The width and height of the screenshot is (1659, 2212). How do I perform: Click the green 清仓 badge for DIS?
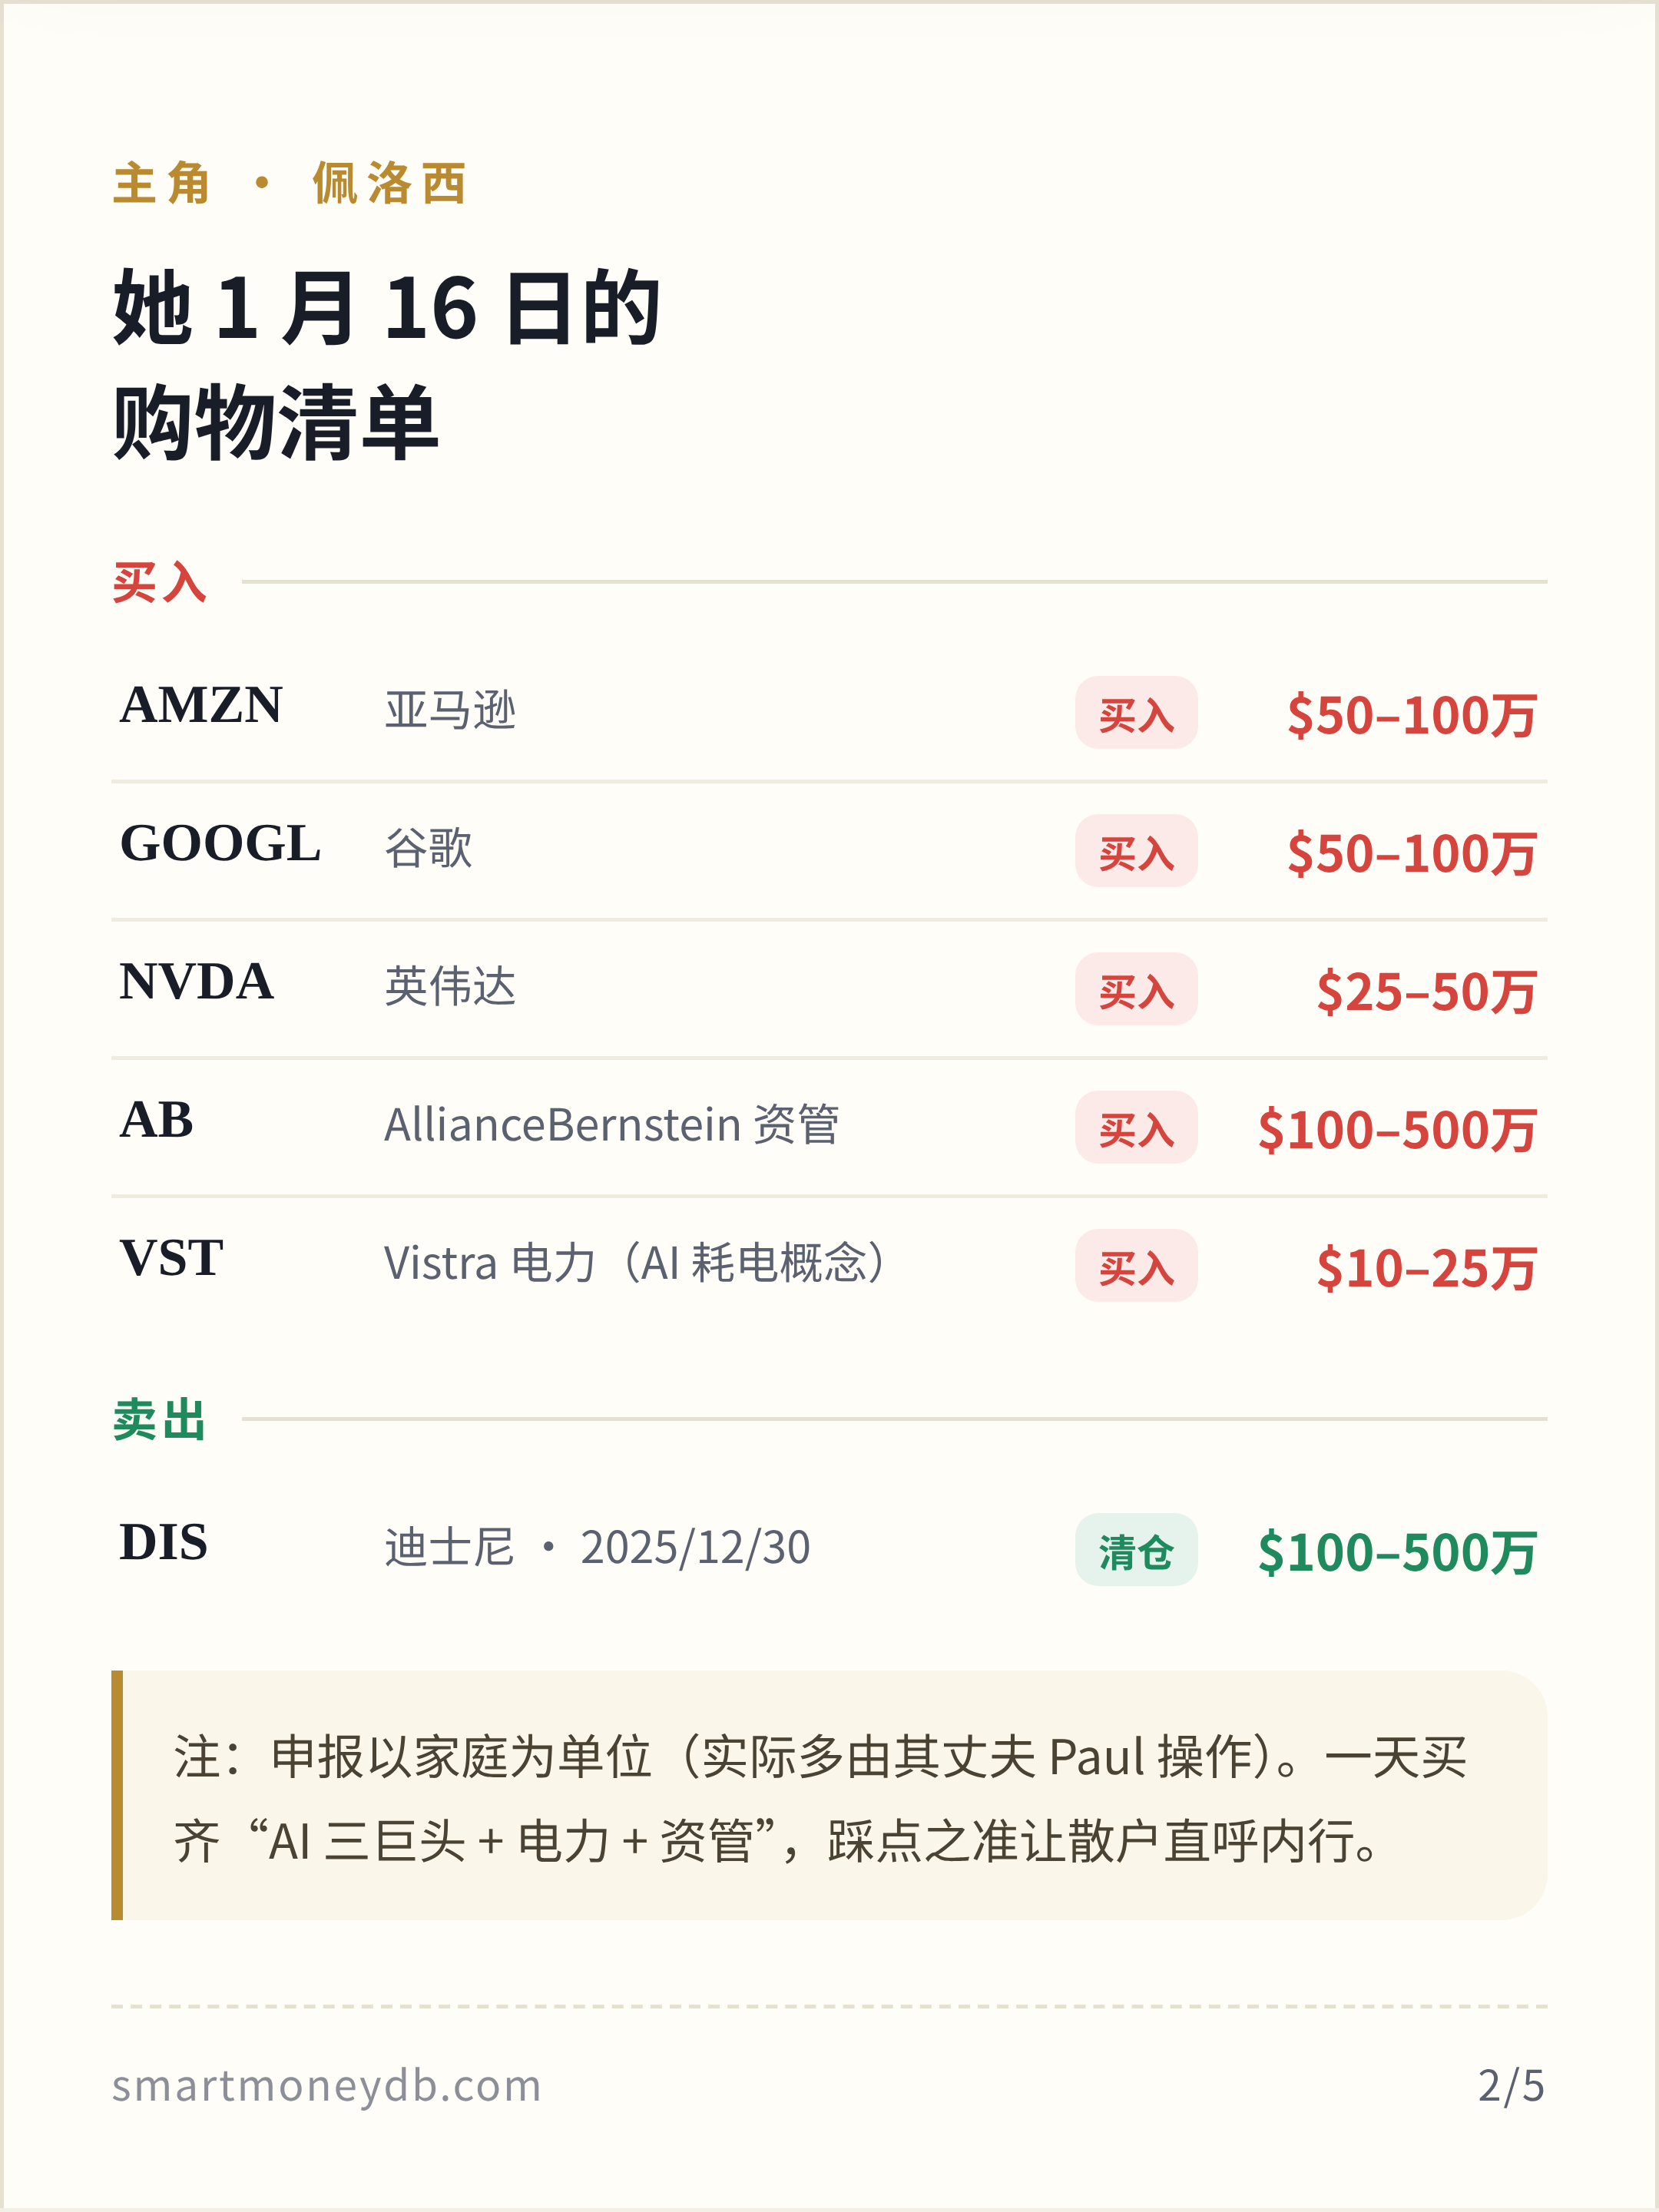1136,1550
